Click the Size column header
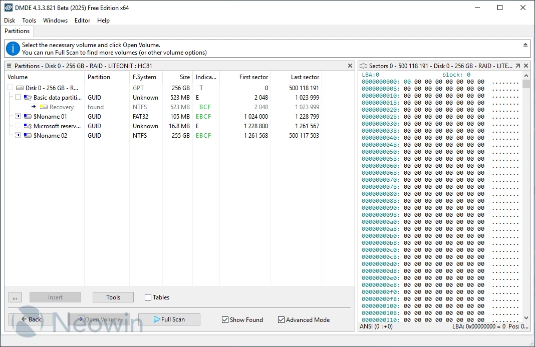This screenshot has height=347, width=535. [177, 77]
